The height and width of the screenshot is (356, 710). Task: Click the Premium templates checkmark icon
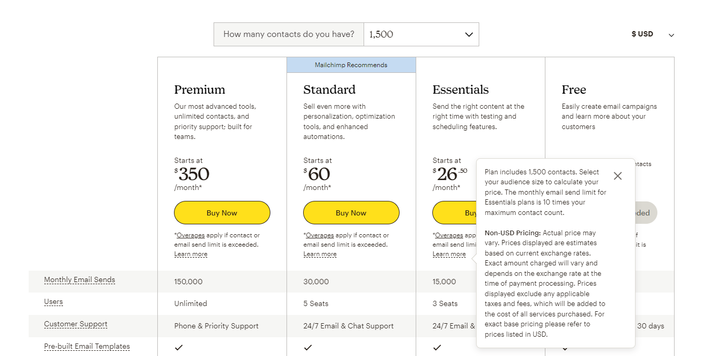(x=179, y=348)
